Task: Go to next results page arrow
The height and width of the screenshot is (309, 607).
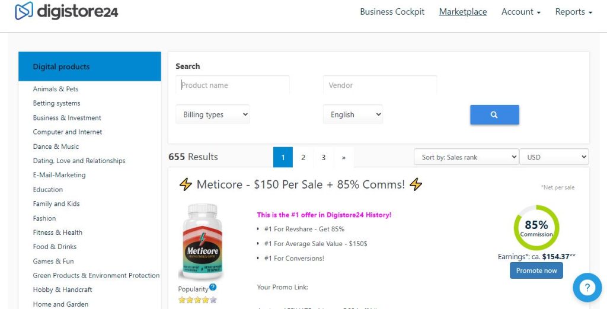Action: pyautogui.click(x=344, y=157)
